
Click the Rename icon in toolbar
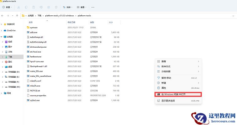tap(41, 7)
